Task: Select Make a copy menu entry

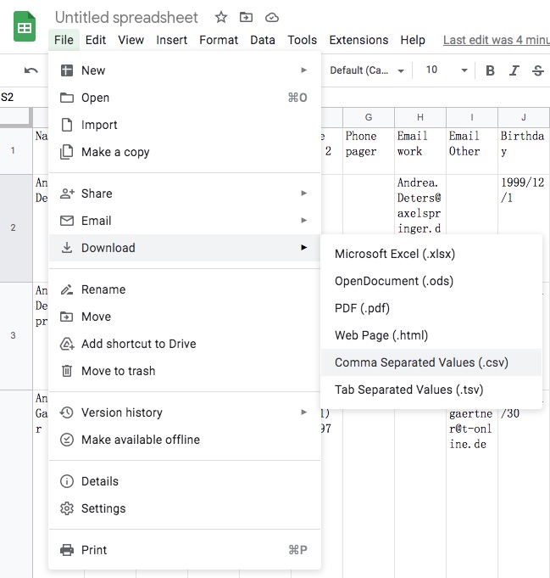Action: click(x=115, y=152)
